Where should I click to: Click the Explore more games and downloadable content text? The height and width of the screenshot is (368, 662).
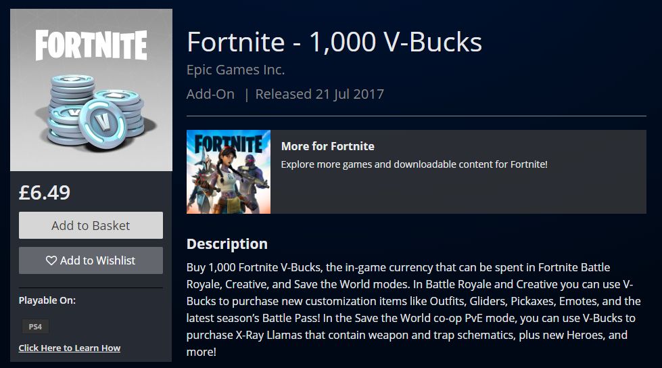(414, 164)
